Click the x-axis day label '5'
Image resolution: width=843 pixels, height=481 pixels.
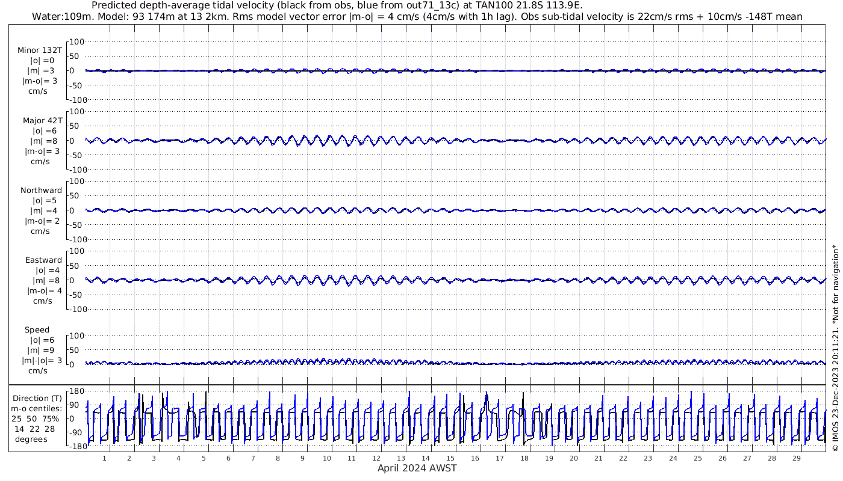click(x=204, y=458)
